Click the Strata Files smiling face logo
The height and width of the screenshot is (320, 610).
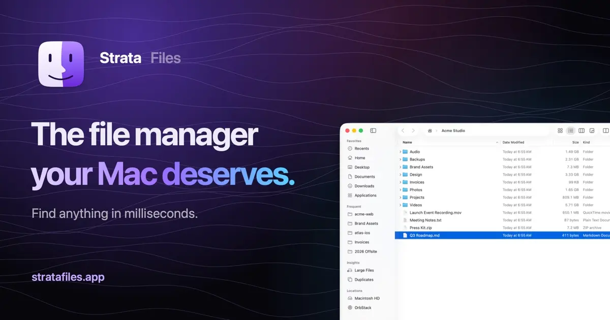pos(62,64)
